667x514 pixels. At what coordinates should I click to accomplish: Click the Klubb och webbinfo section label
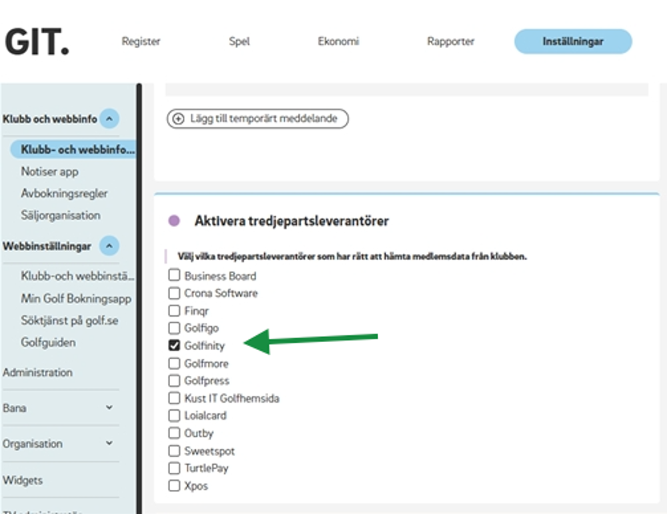coord(50,119)
